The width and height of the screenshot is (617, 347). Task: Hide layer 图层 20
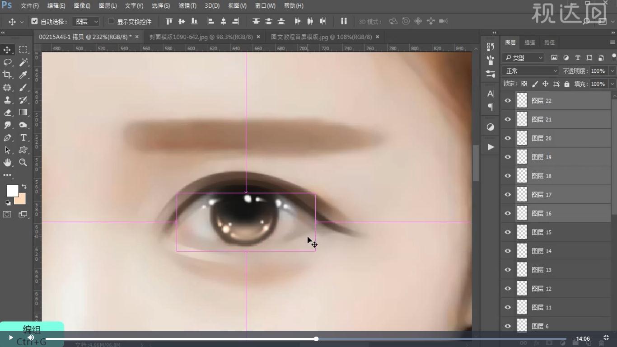[x=508, y=138]
